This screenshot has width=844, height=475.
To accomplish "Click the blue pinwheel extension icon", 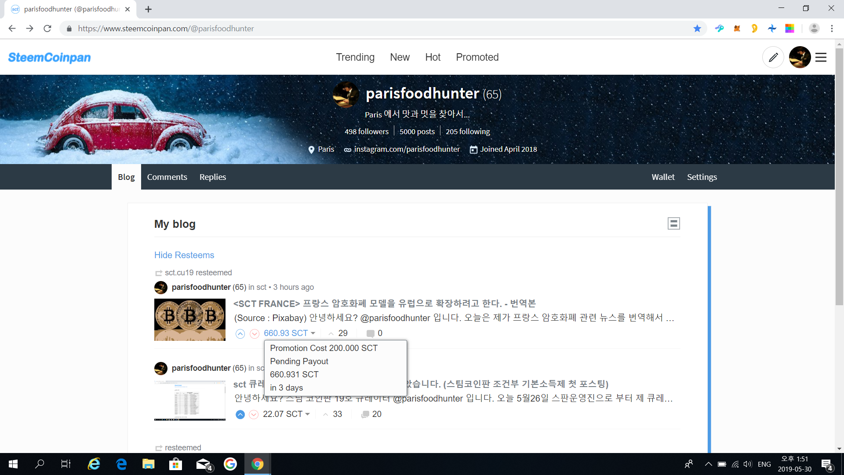I will pyautogui.click(x=772, y=29).
